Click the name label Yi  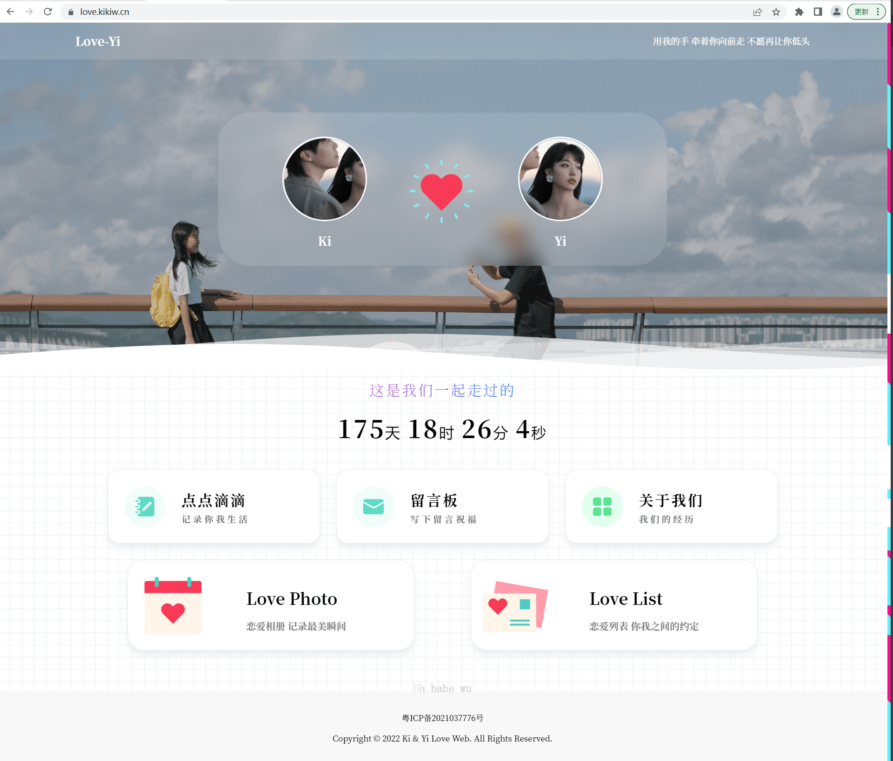tap(560, 241)
